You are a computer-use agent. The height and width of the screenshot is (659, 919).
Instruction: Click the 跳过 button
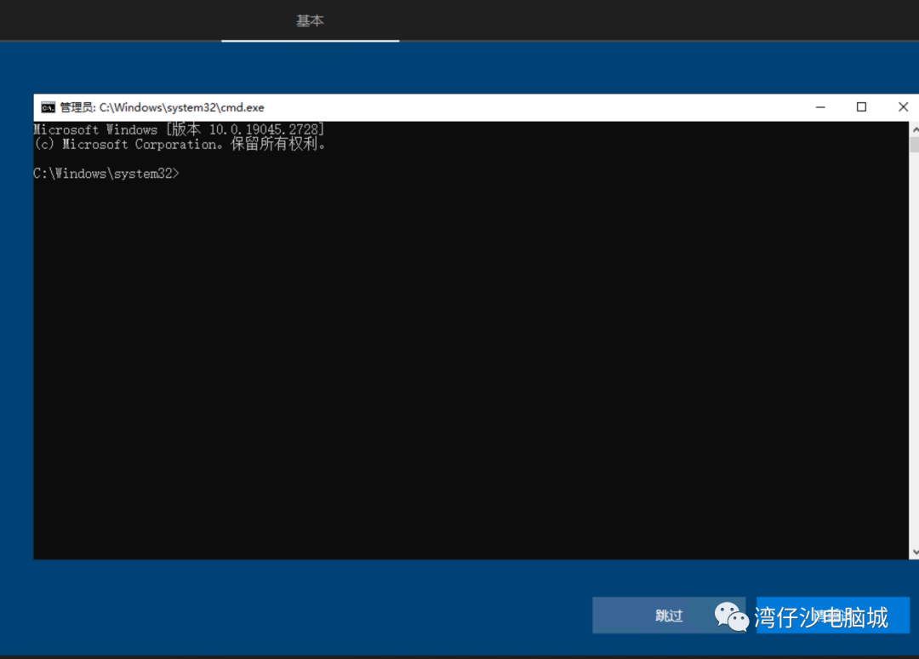click(669, 616)
